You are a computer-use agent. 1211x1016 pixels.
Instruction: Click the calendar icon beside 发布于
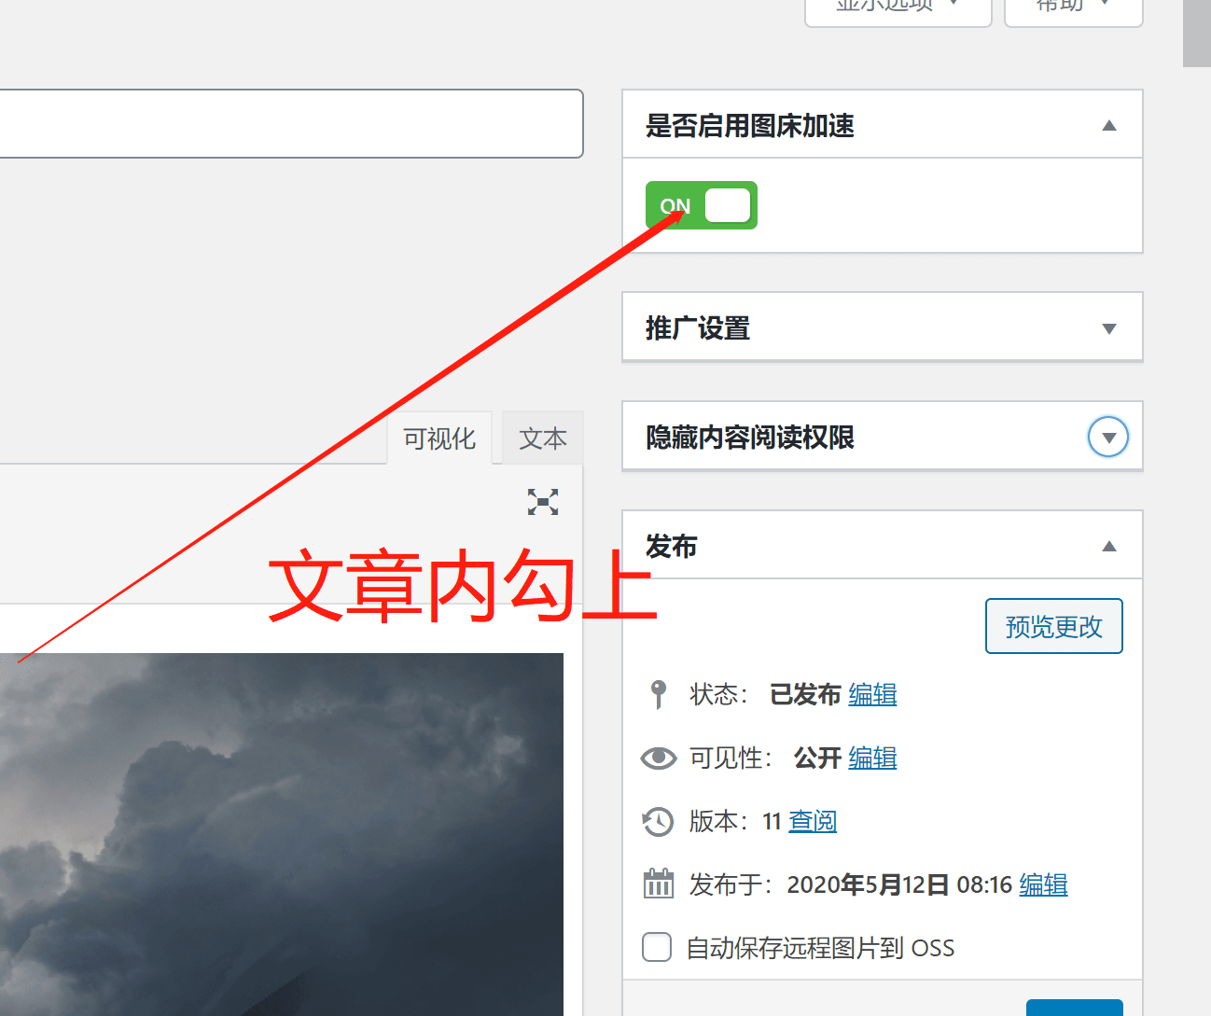[659, 884]
